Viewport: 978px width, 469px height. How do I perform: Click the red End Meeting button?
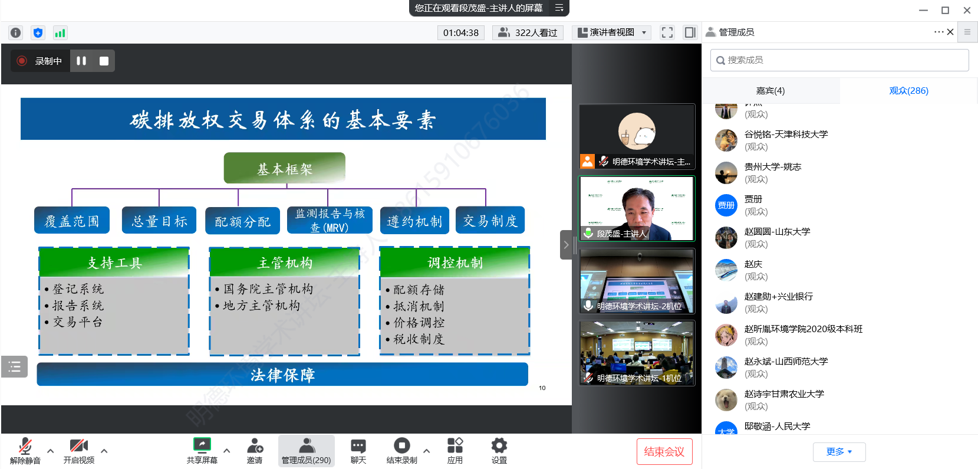coord(664,452)
